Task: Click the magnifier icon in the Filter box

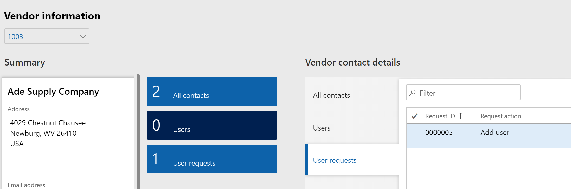Action: click(412, 93)
